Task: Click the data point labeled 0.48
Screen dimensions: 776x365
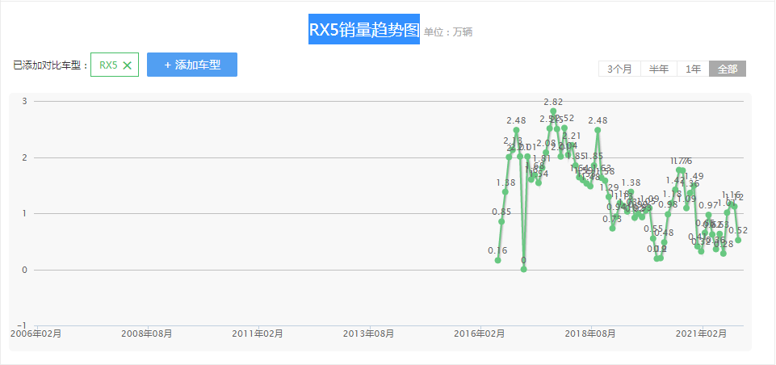Action: tap(664, 242)
